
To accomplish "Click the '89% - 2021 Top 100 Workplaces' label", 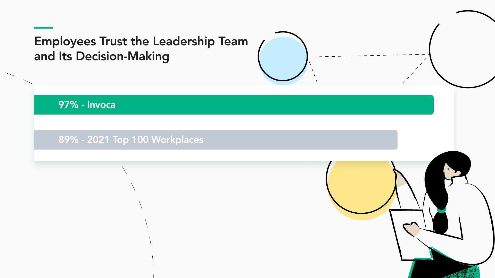I will (131, 140).
